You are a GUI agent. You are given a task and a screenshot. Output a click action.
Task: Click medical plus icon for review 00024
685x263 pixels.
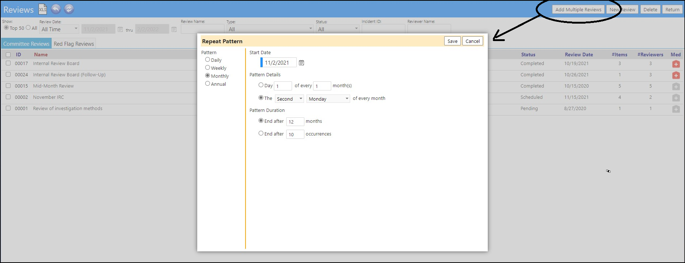676,76
